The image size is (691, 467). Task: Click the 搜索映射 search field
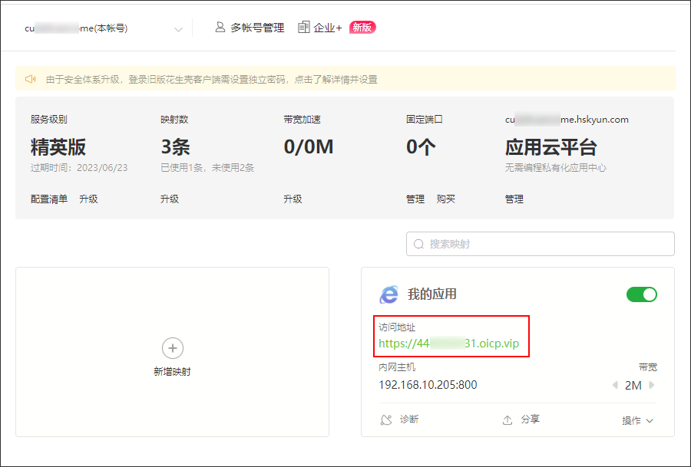545,244
